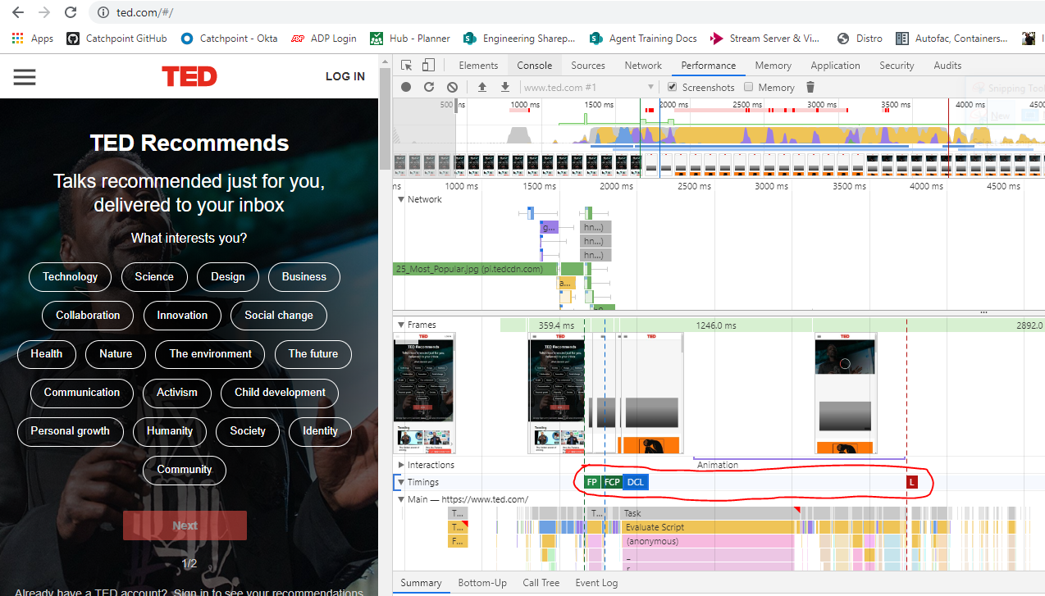Click the DCL timing marker
Viewport: 1045px width, 596px height.
click(636, 482)
